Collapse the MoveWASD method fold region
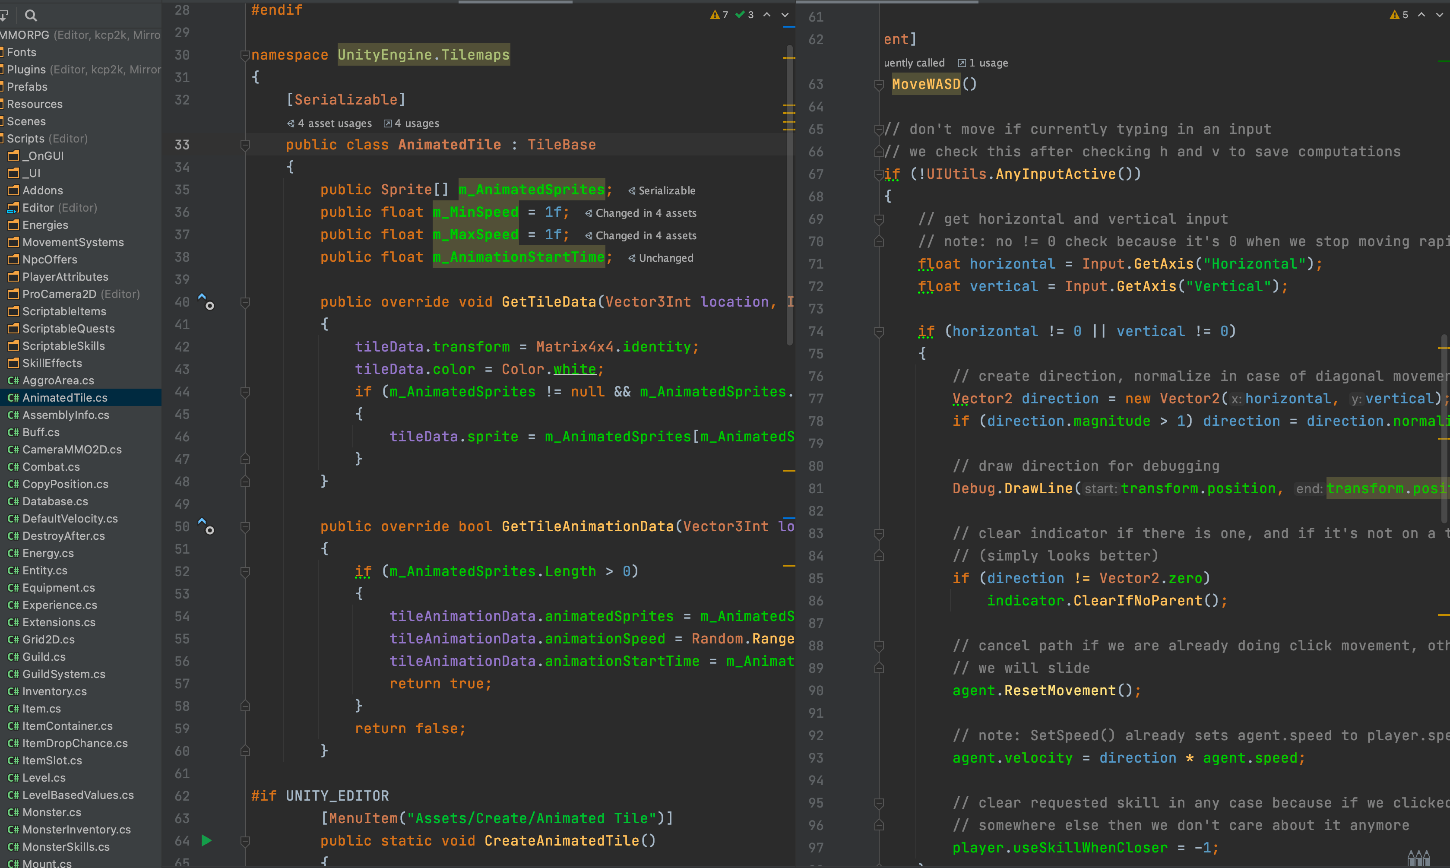This screenshot has height=868, width=1450. click(x=879, y=84)
